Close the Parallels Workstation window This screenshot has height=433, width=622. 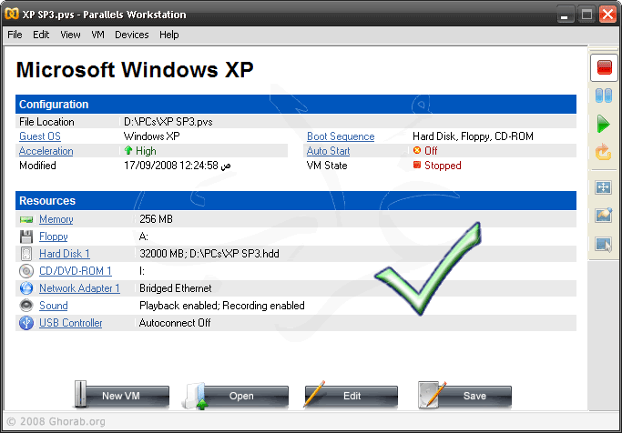click(607, 15)
